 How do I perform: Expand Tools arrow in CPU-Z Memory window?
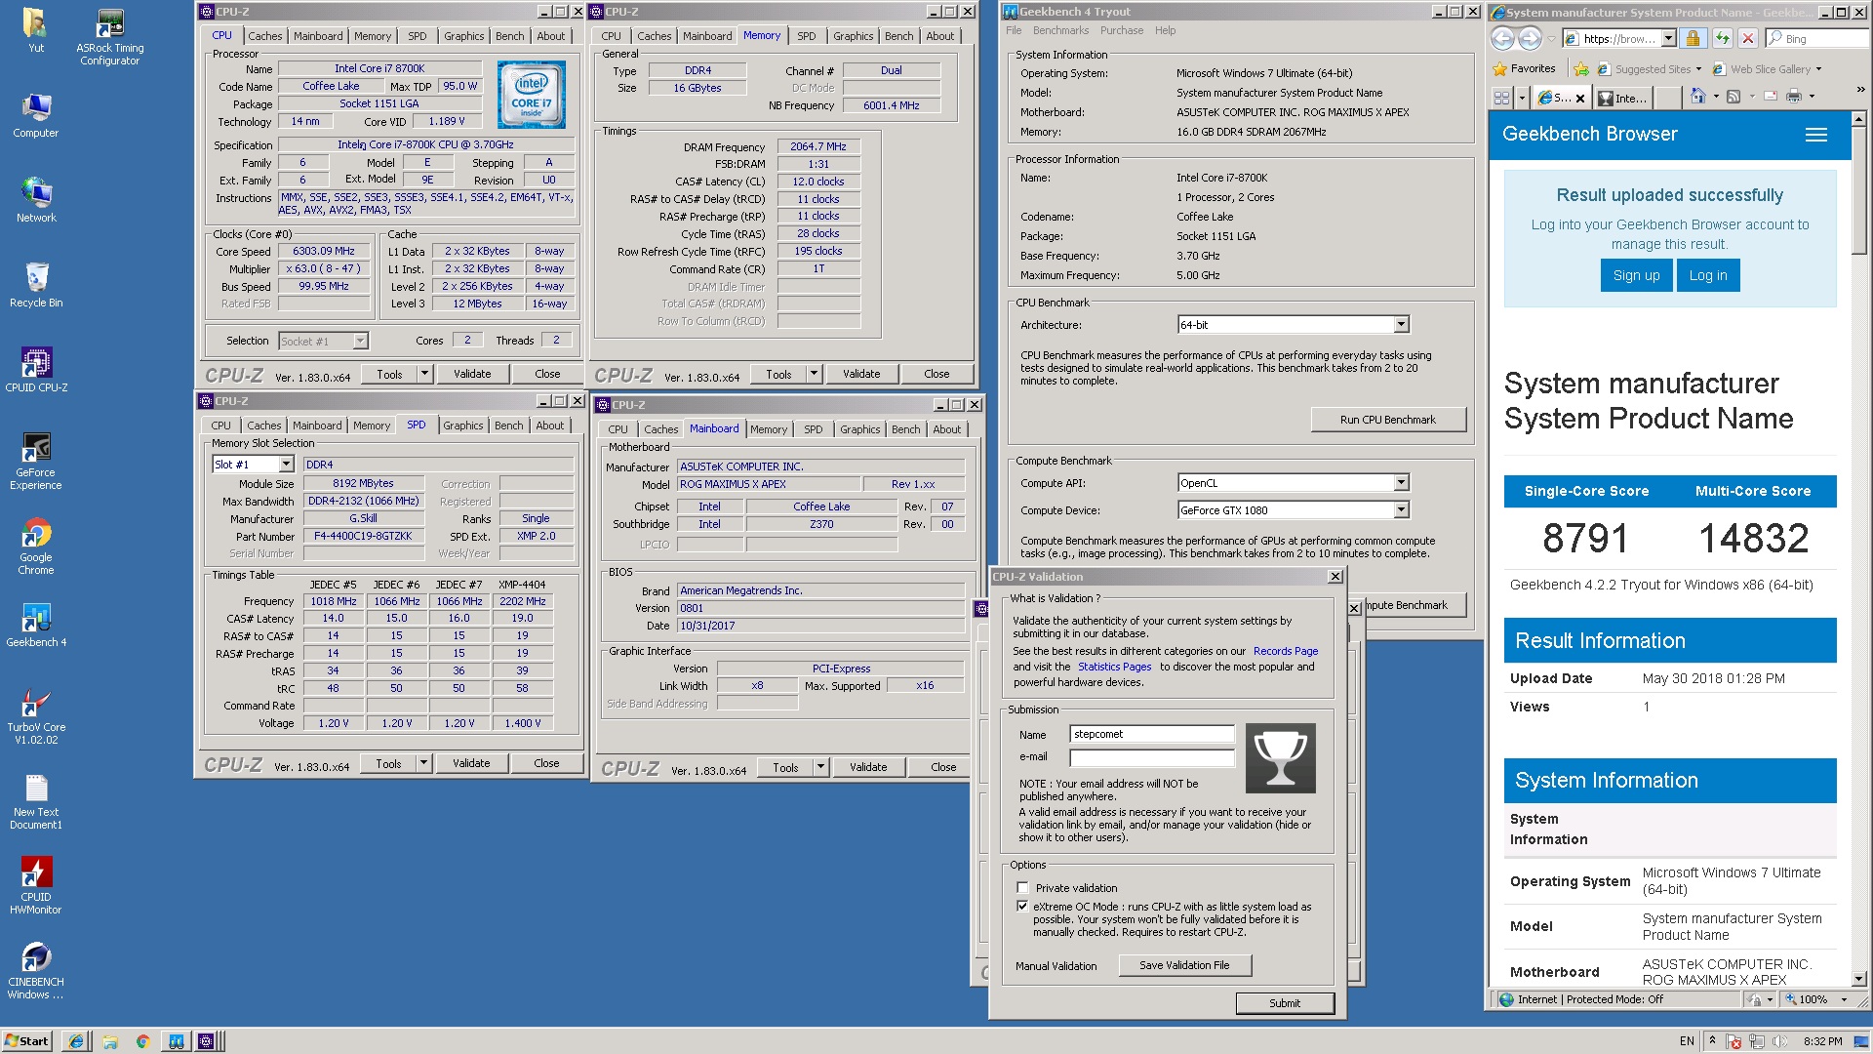coord(814,374)
